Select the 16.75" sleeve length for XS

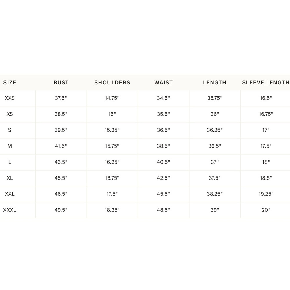coord(266,114)
